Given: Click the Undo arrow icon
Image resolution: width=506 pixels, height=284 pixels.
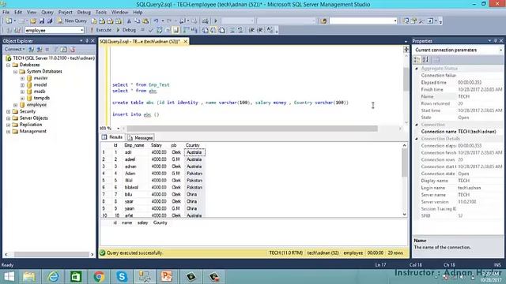Looking at the screenshot, I should (x=157, y=21).
